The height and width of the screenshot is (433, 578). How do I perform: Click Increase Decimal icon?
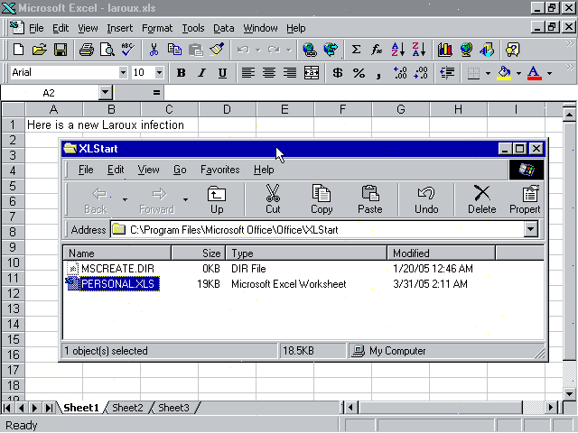coord(400,73)
